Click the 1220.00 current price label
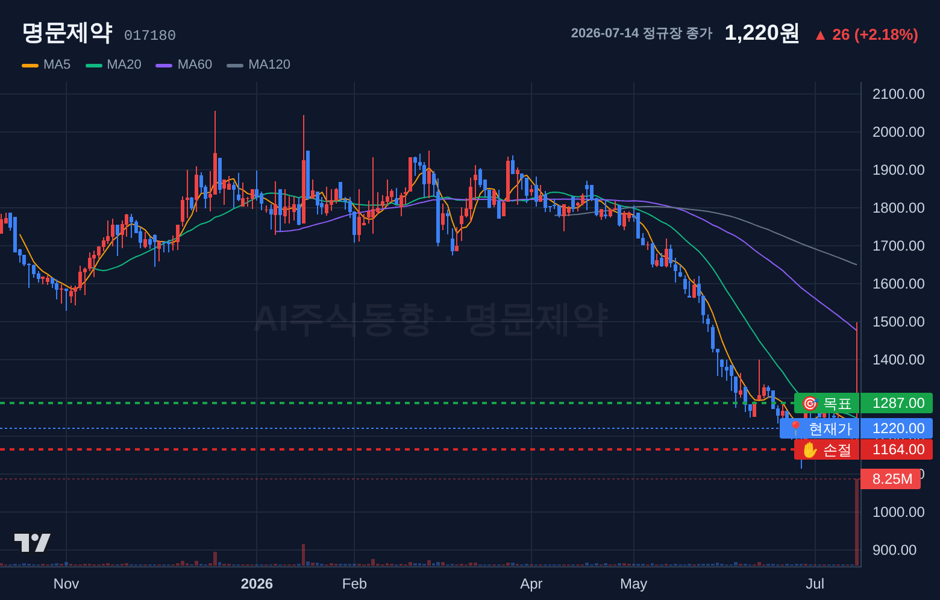 tap(897, 428)
